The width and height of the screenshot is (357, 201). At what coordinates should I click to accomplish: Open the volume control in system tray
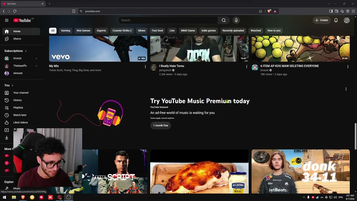(x=336, y=197)
